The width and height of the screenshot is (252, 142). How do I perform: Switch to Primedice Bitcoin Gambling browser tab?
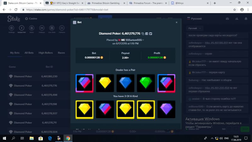[106, 3]
